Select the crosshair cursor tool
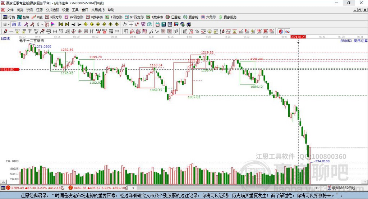Viewport: 368px width, 199px height. click(x=131, y=24)
